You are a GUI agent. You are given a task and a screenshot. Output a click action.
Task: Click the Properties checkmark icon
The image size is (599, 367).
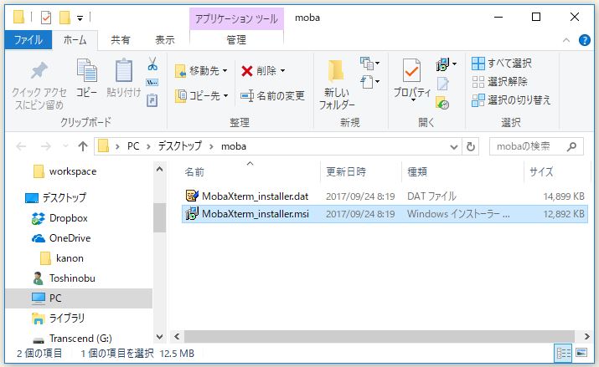(411, 71)
